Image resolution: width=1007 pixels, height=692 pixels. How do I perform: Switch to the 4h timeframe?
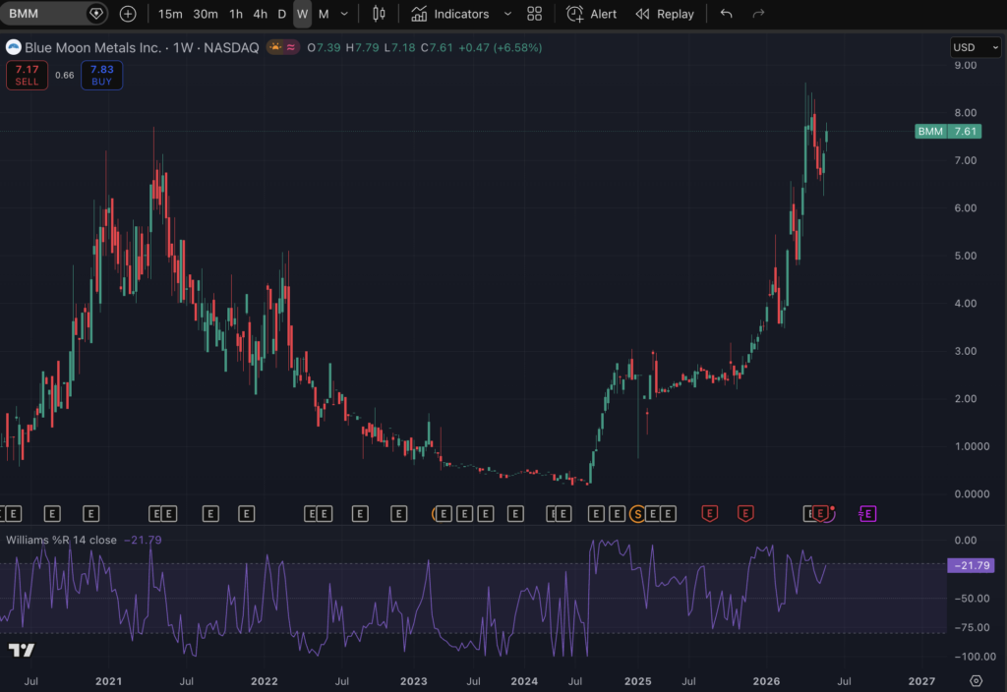click(260, 14)
